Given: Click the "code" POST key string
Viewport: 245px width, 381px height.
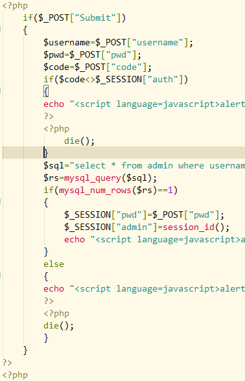Looking at the screenshot, I should pos(126,67).
